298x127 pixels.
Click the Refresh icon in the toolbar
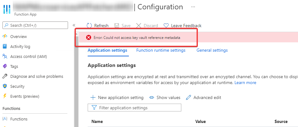pos(89,26)
